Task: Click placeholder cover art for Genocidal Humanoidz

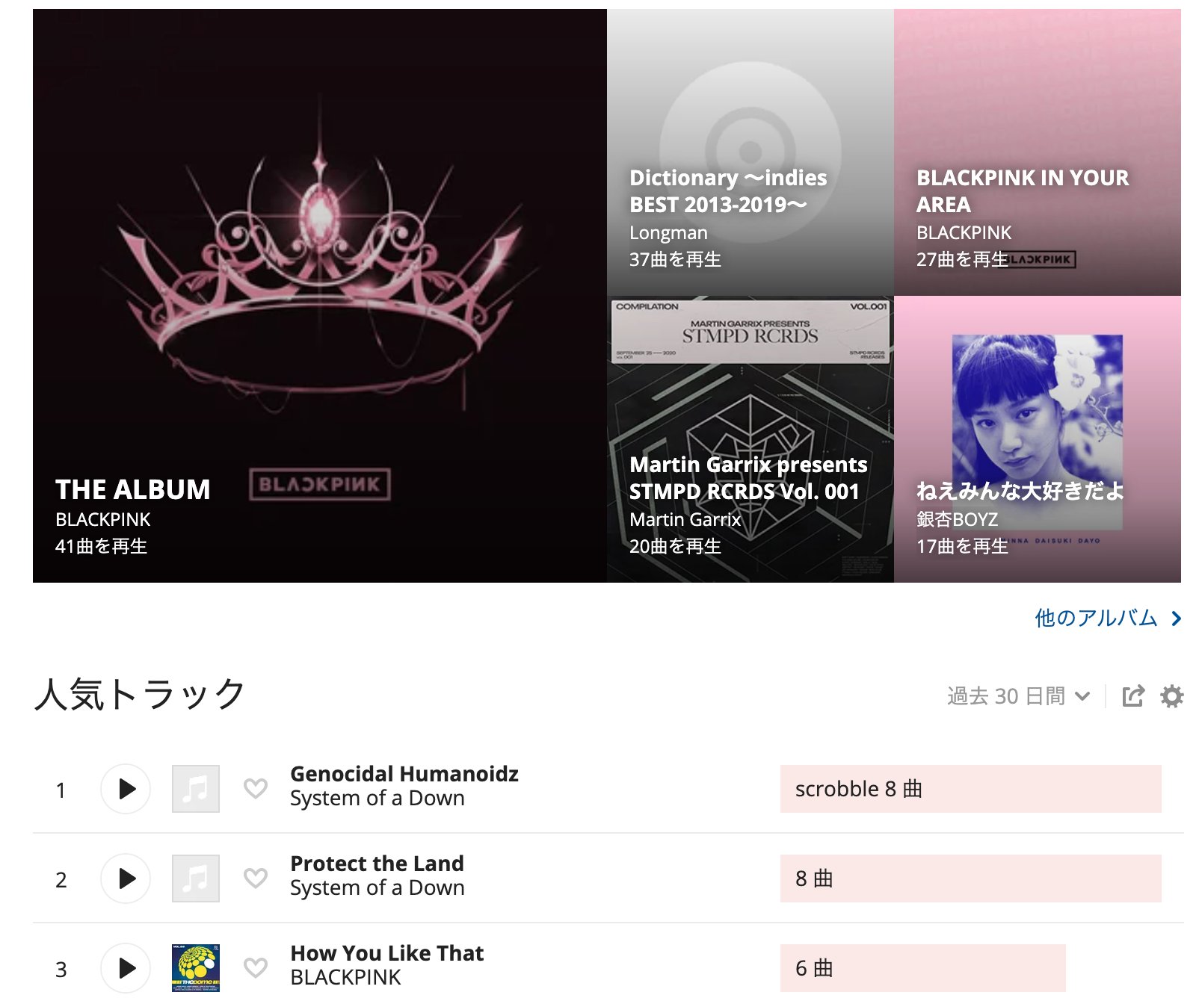Action: pos(196,789)
